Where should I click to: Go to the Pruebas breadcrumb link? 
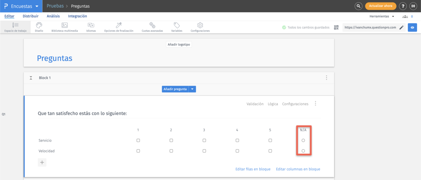point(55,6)
